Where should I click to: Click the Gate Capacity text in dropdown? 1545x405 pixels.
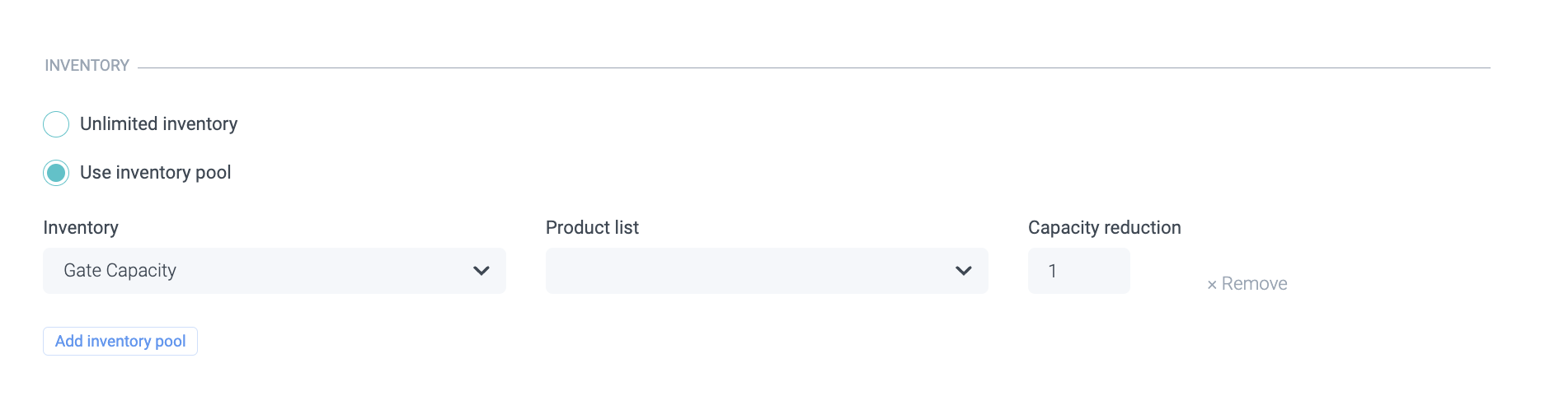(120, 271)
